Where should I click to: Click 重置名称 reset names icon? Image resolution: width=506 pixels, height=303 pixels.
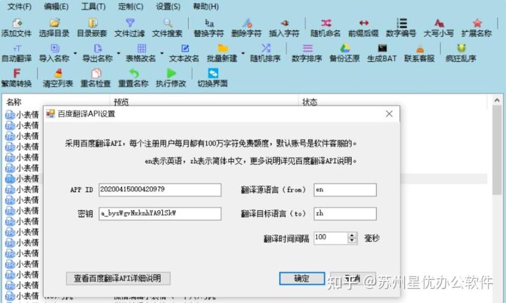tap(133, 78)
